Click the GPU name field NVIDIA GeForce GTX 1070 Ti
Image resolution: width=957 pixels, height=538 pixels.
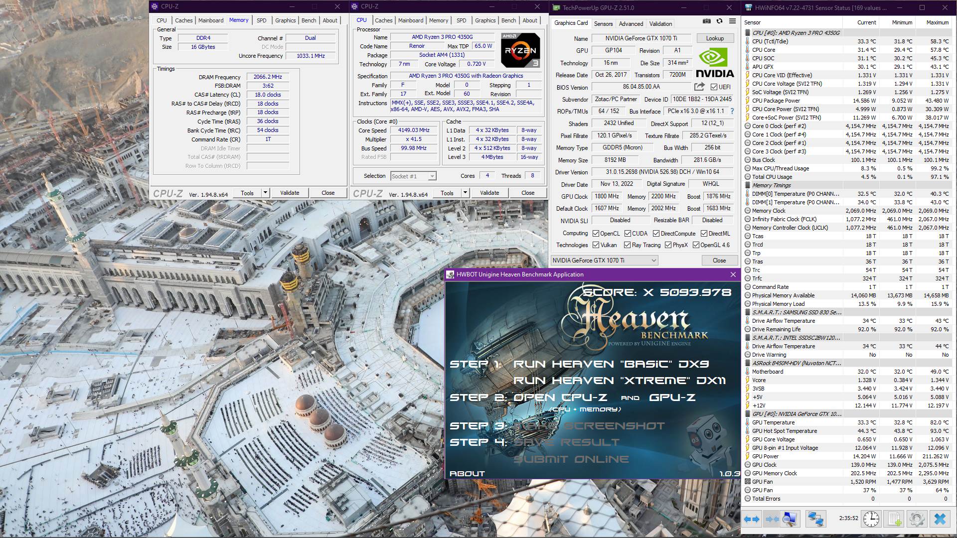(x=641, y=38)
